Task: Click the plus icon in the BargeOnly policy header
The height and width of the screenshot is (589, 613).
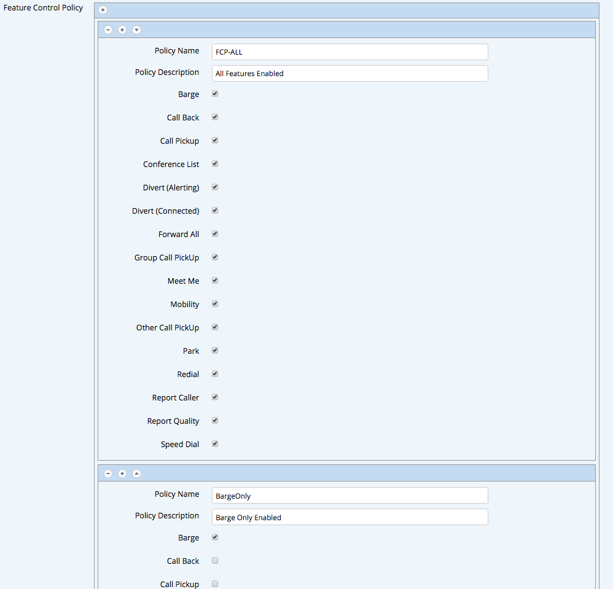Action: point(122,474)
